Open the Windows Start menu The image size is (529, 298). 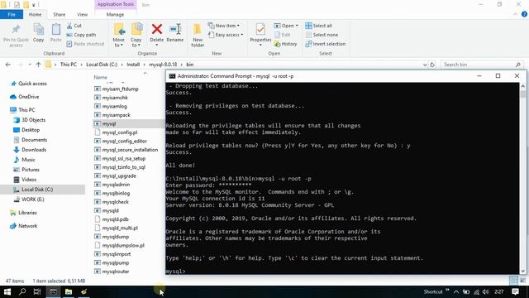[x=7, y=291]
